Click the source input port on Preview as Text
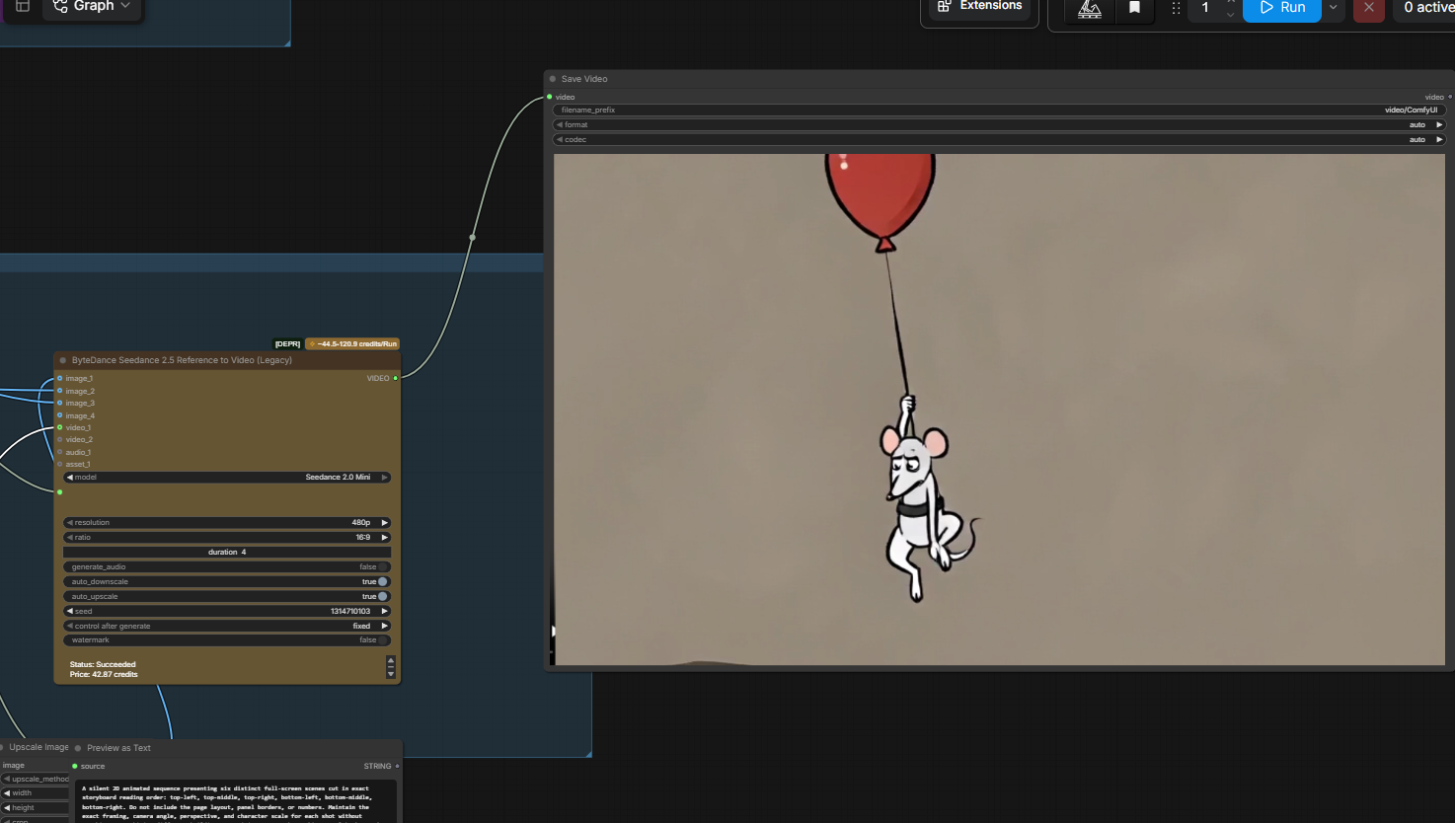1455x823 pixels. [x=74, y=766]
